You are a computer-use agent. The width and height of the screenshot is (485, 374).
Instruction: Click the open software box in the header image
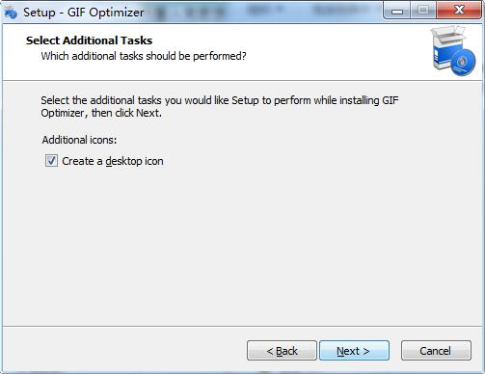pos(447,48)
